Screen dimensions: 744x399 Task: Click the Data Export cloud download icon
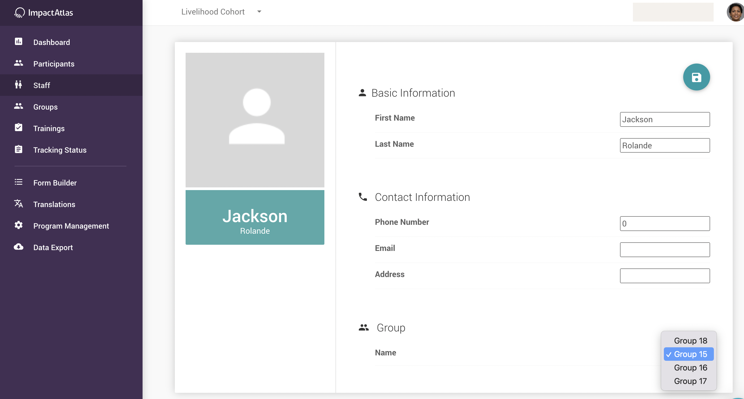pos(19,247)
